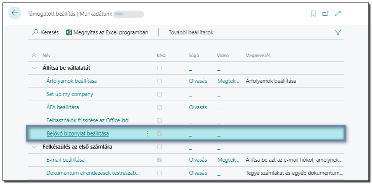Click Olvasás help link for ÁFA beállítása

[198, 107]
